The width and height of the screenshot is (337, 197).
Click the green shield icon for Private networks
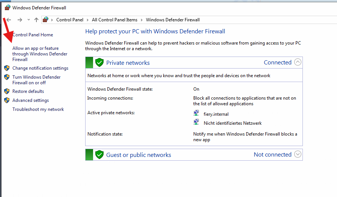coord(99,63)
